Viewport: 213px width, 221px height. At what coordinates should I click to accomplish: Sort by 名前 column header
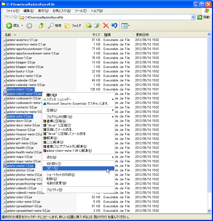[39, 35]
